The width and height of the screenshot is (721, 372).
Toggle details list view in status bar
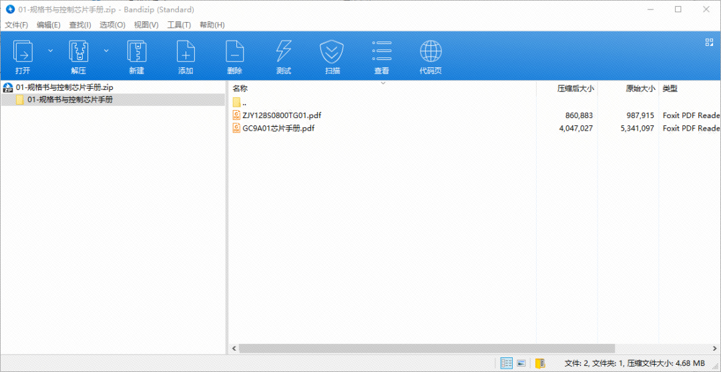(507, 363)
